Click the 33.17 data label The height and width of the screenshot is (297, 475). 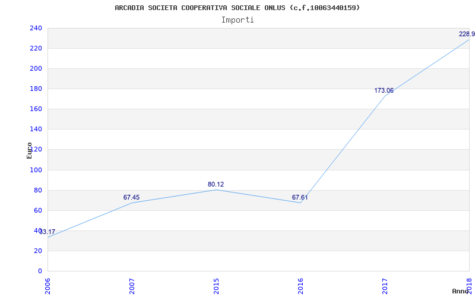(x=47, y=232)
